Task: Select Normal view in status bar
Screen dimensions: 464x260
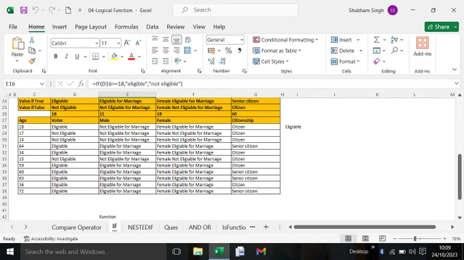Action: tap(348, 238)
